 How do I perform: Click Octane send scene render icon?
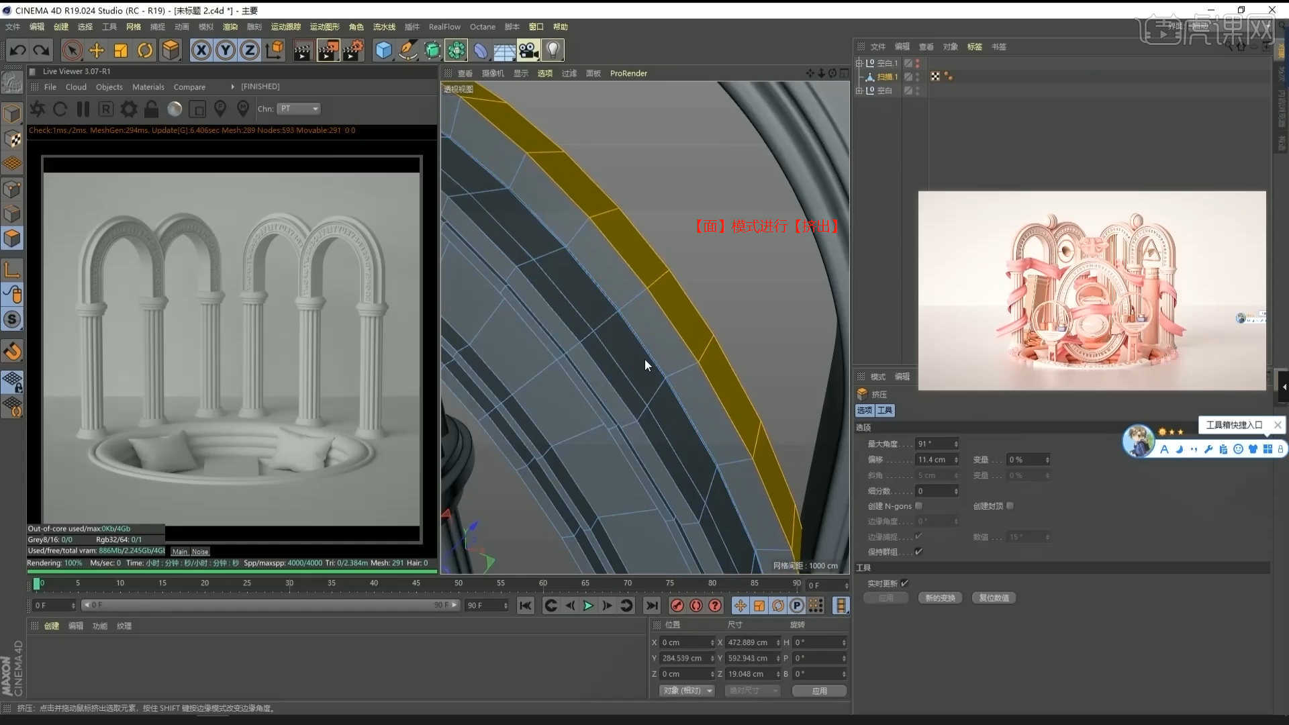point(38,109)
